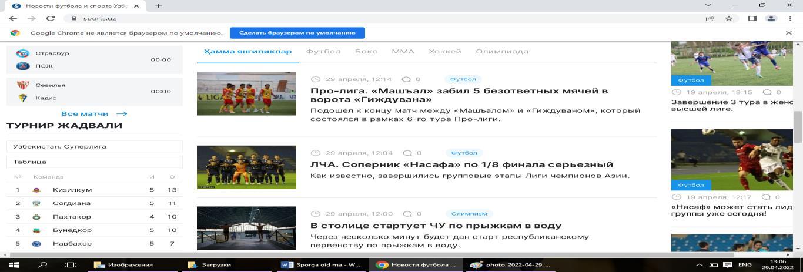Click the Strasbourg team logo
Image resolution: width=803 pixels, height=272 pixels.
[x=23, y=53]
